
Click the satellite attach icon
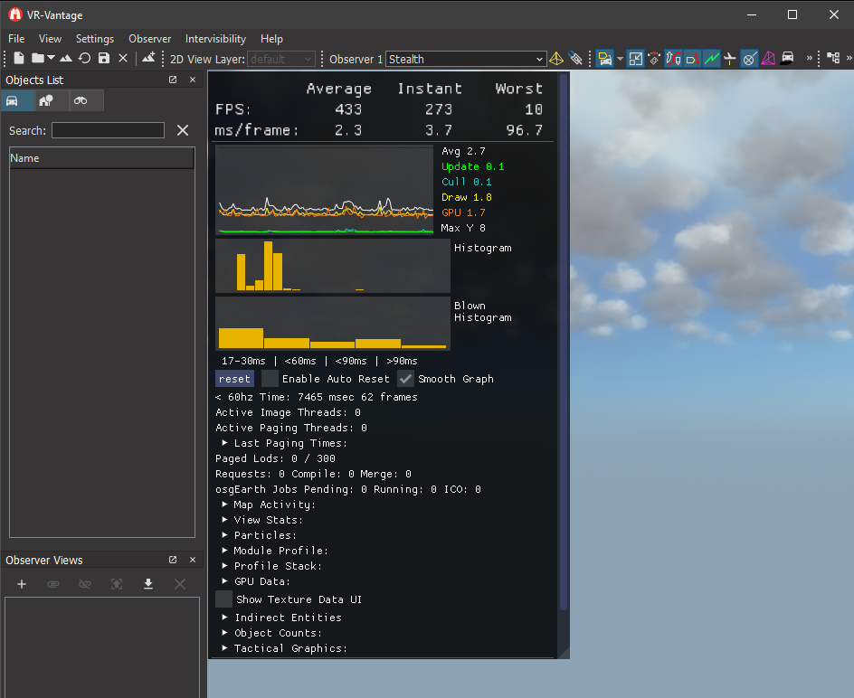tap(575, 58)
